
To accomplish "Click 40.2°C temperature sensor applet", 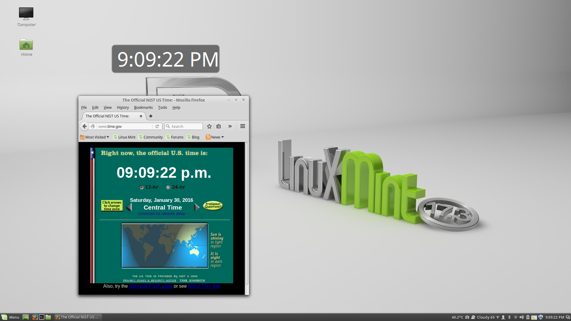I will 457,317.
